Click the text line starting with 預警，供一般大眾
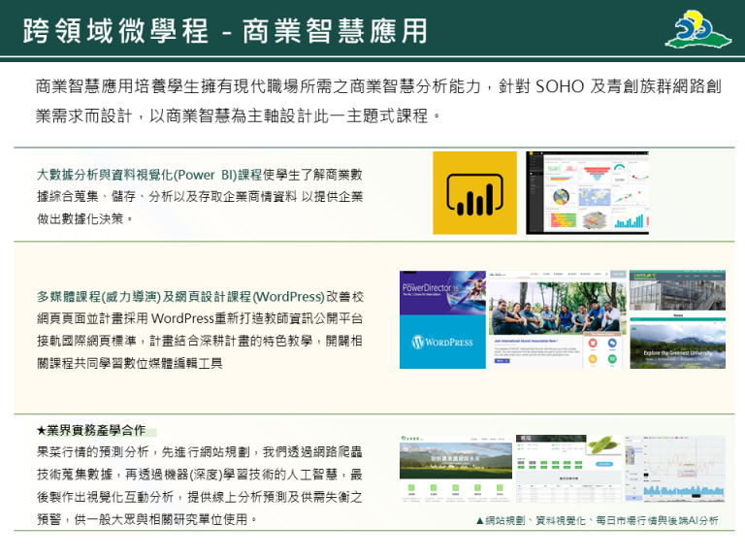745x559 pixels. (147, 519)
